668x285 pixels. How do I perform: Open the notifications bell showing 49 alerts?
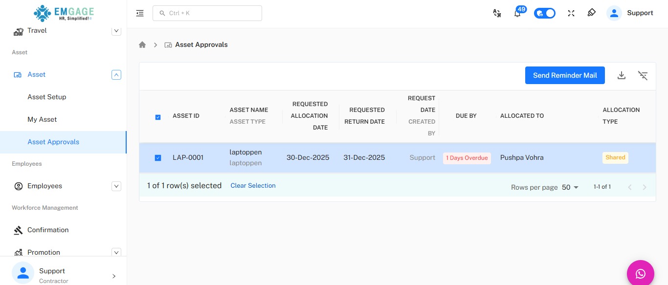coord(517,13)
